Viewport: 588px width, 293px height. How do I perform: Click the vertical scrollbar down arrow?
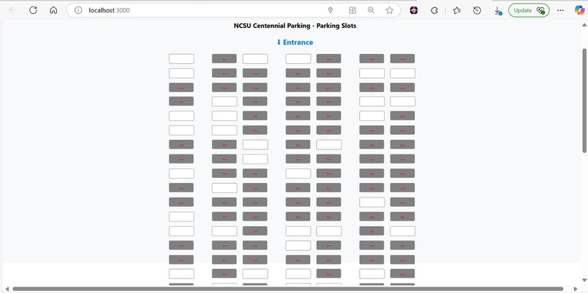[x=584, y=280]
